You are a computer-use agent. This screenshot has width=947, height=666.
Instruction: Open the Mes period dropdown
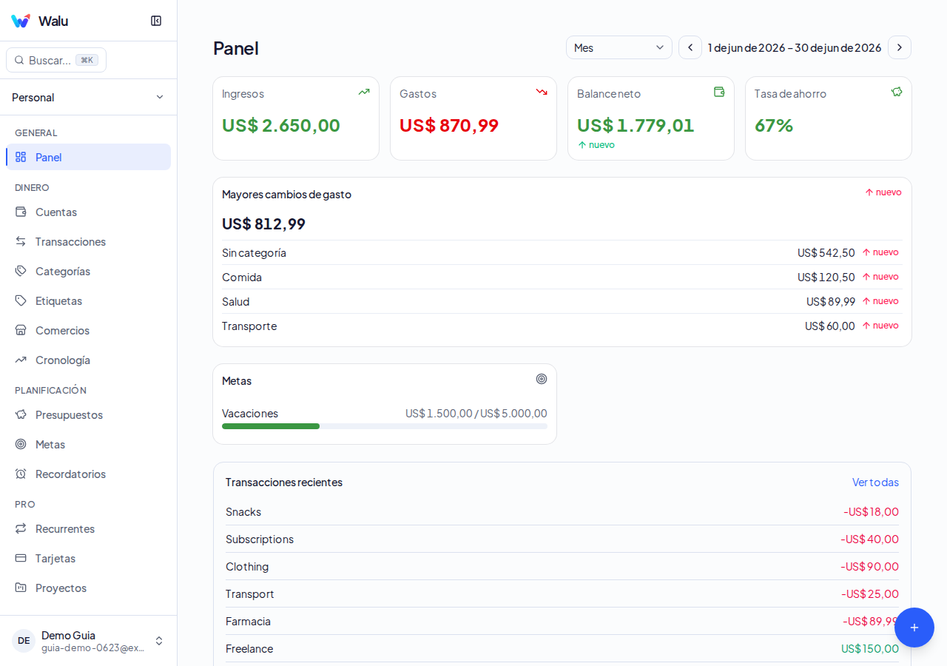[x=619, y=47]
